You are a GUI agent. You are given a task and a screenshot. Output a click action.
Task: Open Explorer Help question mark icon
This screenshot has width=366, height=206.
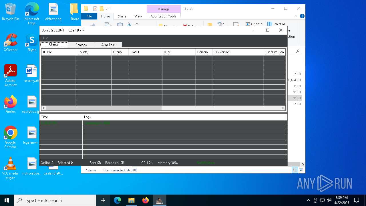click(x=302, y=16)
